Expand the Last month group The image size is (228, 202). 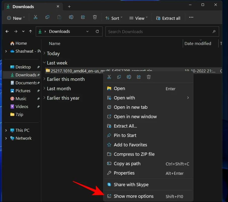coord(44,88)
